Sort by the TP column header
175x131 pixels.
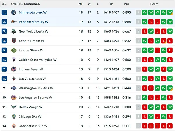(x=111, y=4)
